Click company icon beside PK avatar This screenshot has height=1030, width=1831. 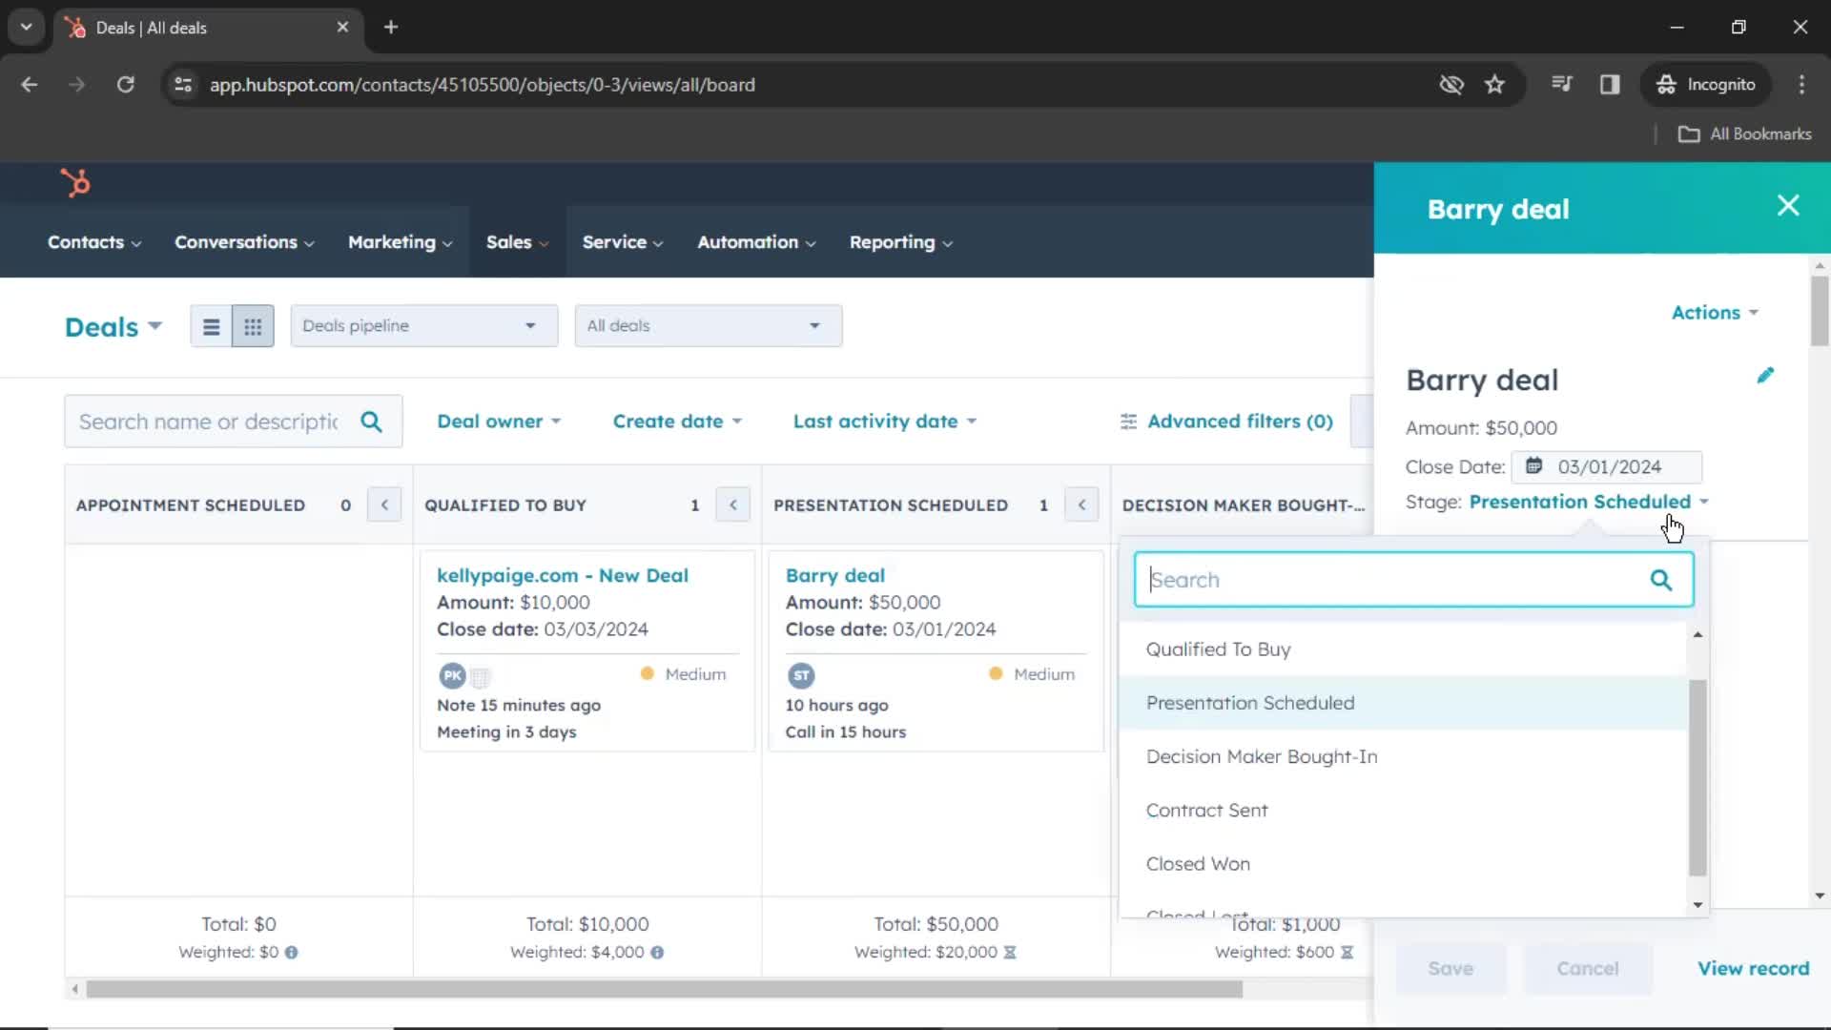pos(481,677)
